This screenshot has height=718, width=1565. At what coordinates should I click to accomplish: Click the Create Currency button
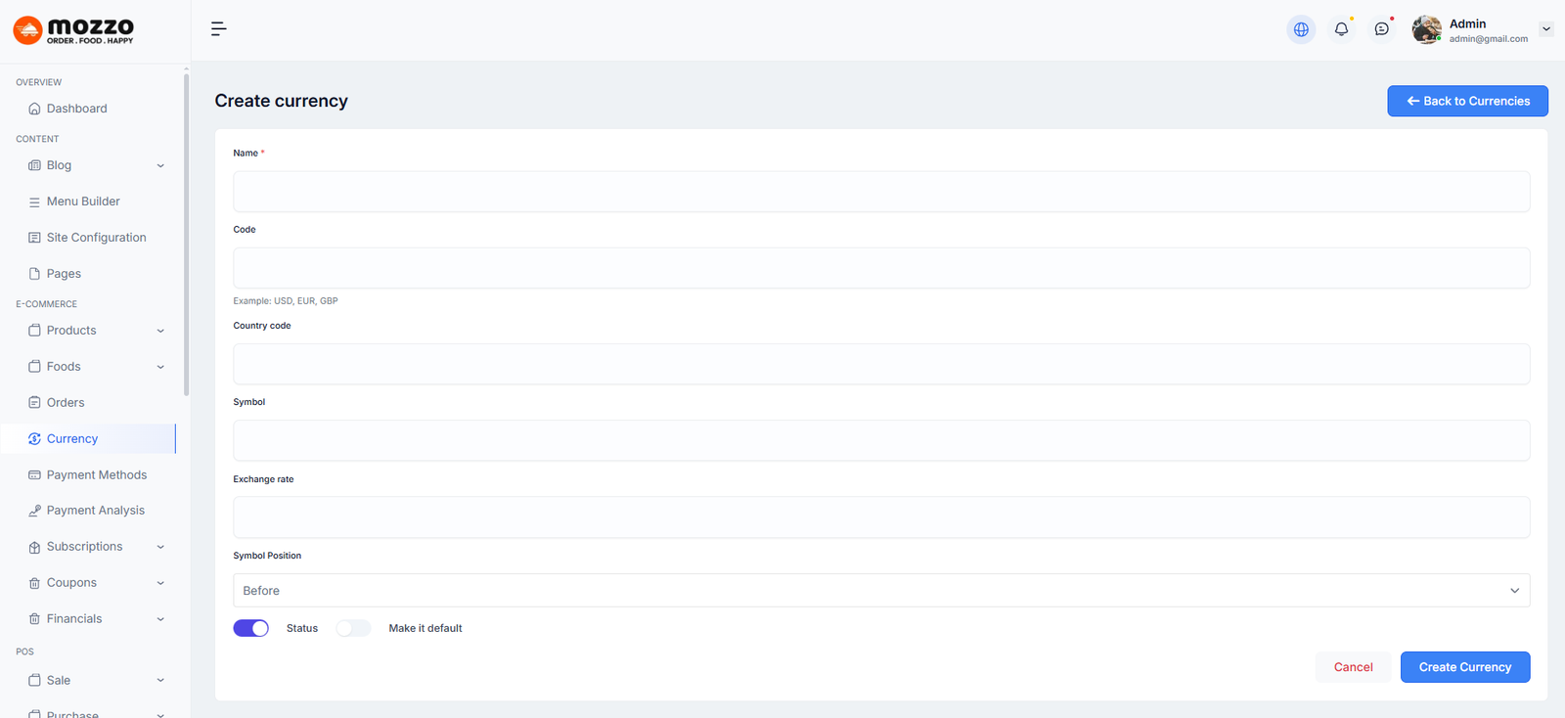point(1464,667)
